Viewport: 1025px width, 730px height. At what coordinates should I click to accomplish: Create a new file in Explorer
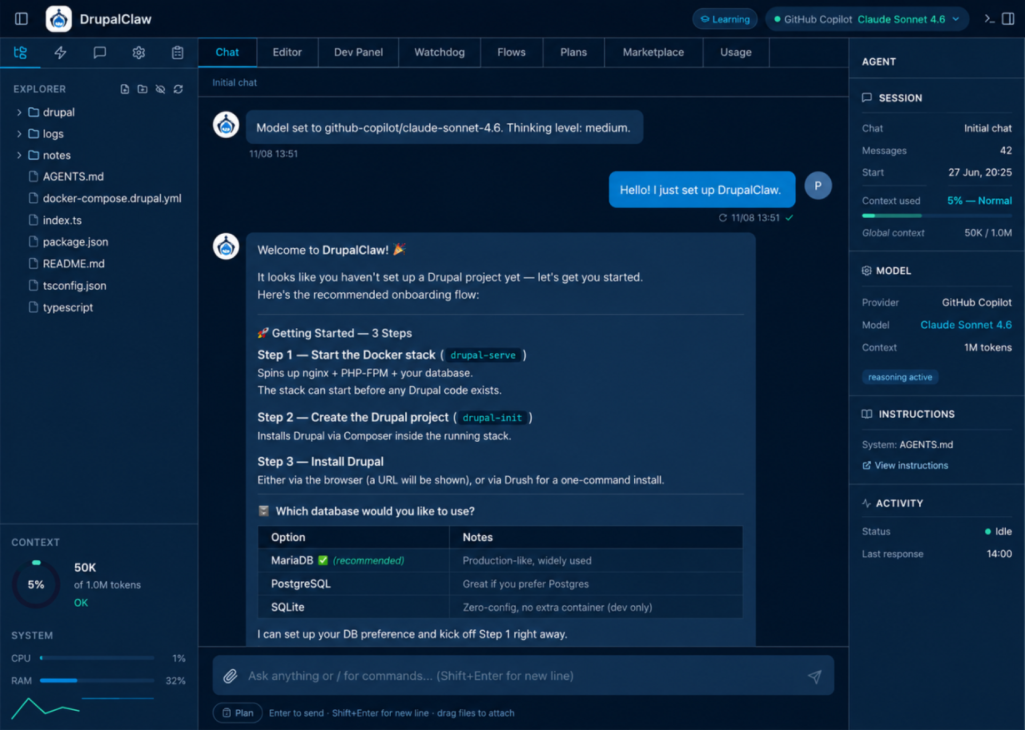pyautogui.click(x=125, y=89)
